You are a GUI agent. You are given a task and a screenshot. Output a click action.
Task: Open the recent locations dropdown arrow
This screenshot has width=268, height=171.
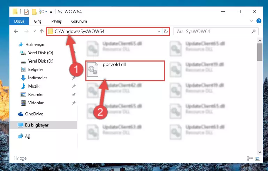tap(35, 31)
